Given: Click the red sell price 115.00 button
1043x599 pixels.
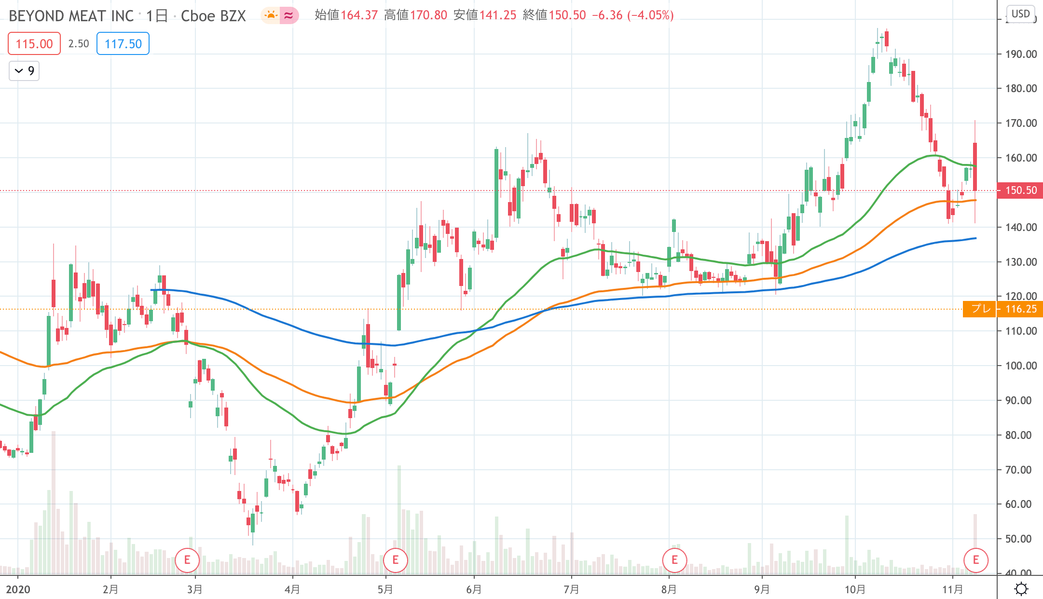Looking at the screenshot, I should [x=34, y=44].
